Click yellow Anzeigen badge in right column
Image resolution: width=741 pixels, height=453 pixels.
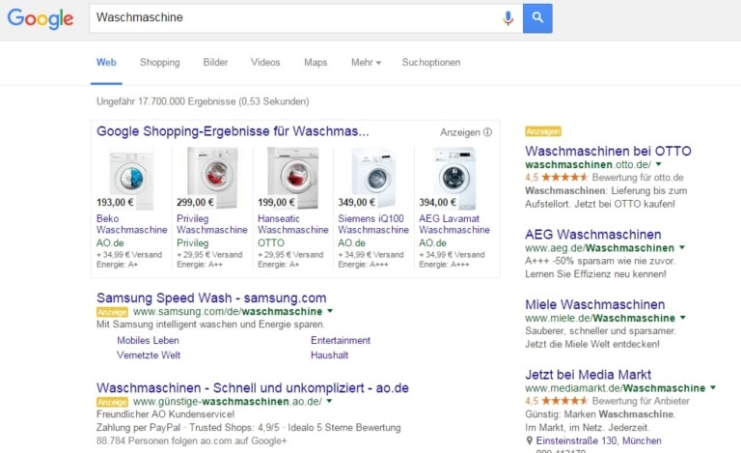coord(543,131)
